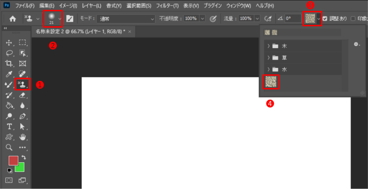This screenshot has width=368, height=189.
Task: Click the Home icon in options bar
Action: point(13,19)
